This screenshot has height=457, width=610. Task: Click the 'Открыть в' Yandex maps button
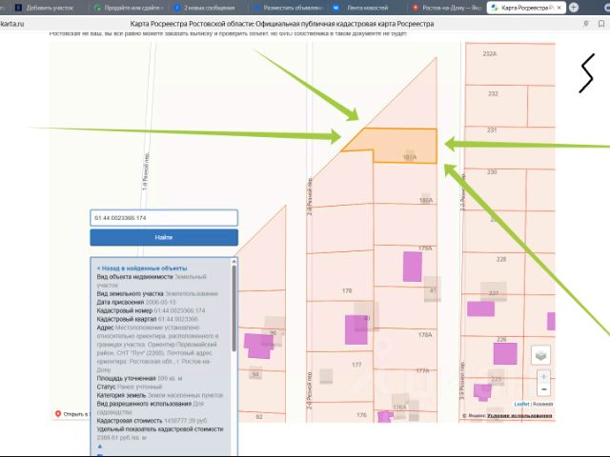click(72, 414)
